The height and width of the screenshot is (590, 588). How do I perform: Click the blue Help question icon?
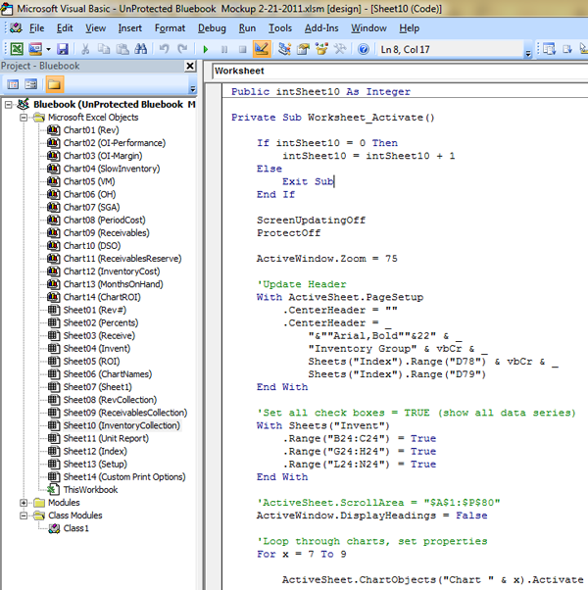(x=363, y=49)
